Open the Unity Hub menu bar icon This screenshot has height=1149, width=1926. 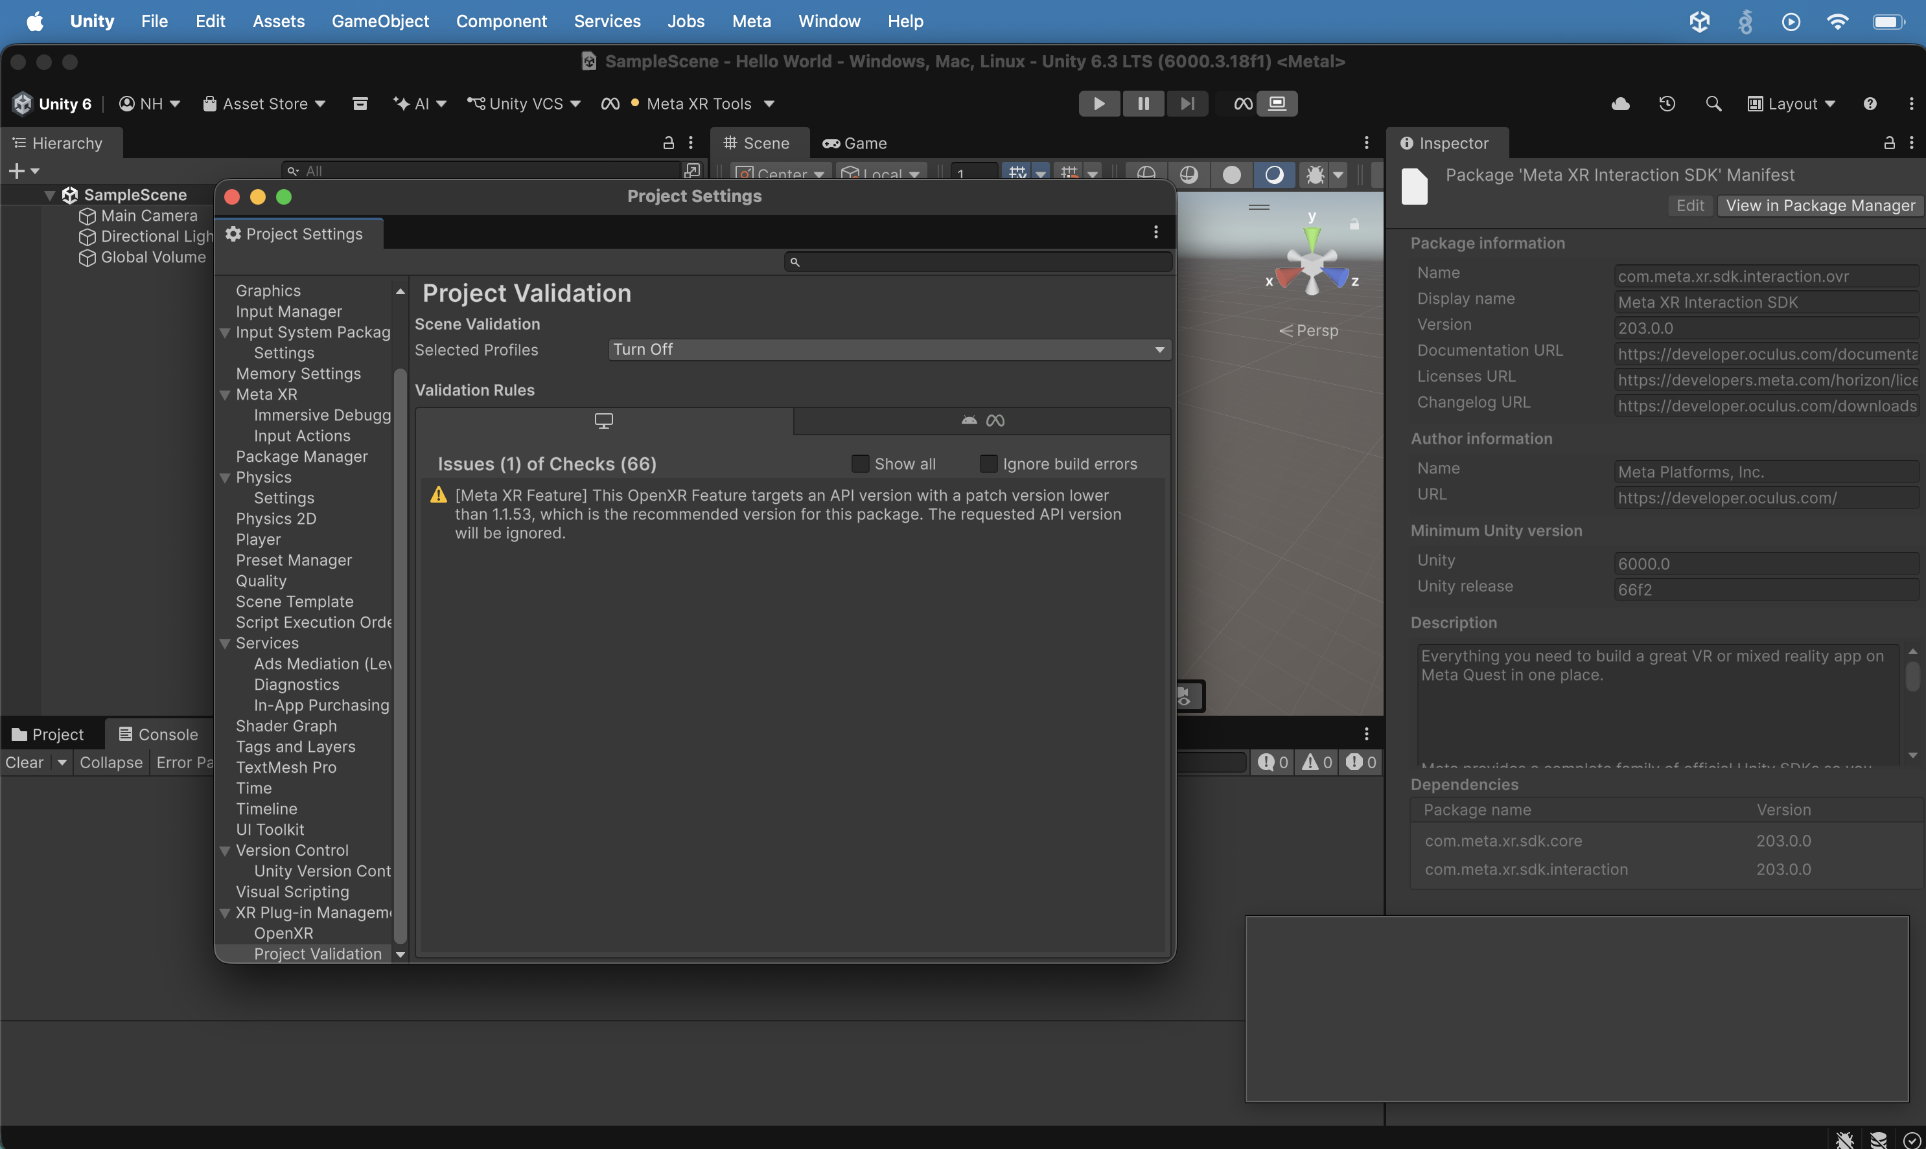pos(1699,21)
